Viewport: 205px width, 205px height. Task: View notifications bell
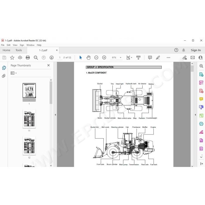(184, 50)
